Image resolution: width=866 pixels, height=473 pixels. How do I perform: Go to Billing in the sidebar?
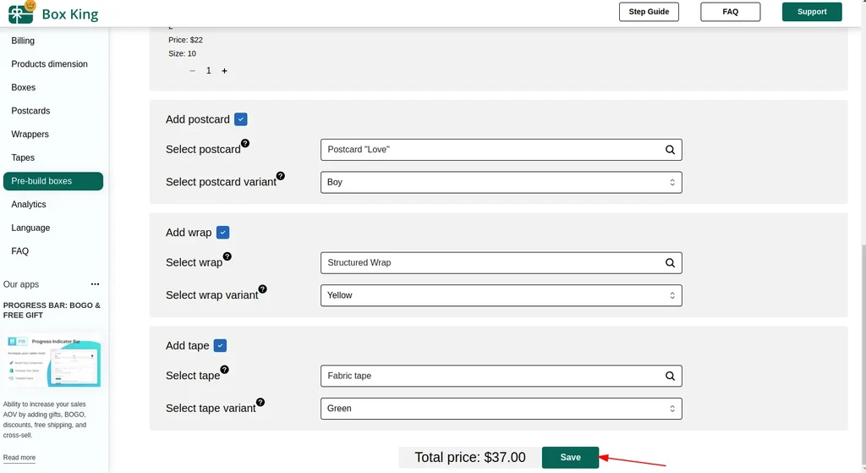(23, 41)
